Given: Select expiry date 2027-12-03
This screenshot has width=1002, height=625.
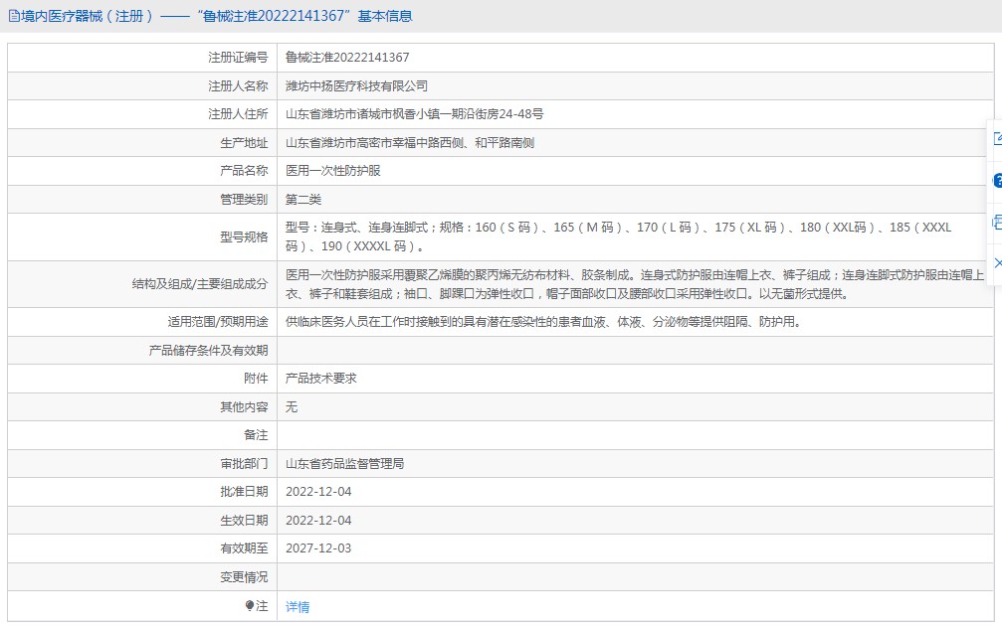Looking at the screenshot, I should 318,548.
